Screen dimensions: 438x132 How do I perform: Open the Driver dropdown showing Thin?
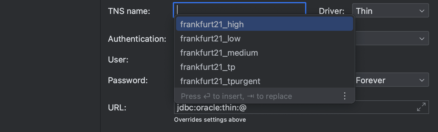point(390,11)
